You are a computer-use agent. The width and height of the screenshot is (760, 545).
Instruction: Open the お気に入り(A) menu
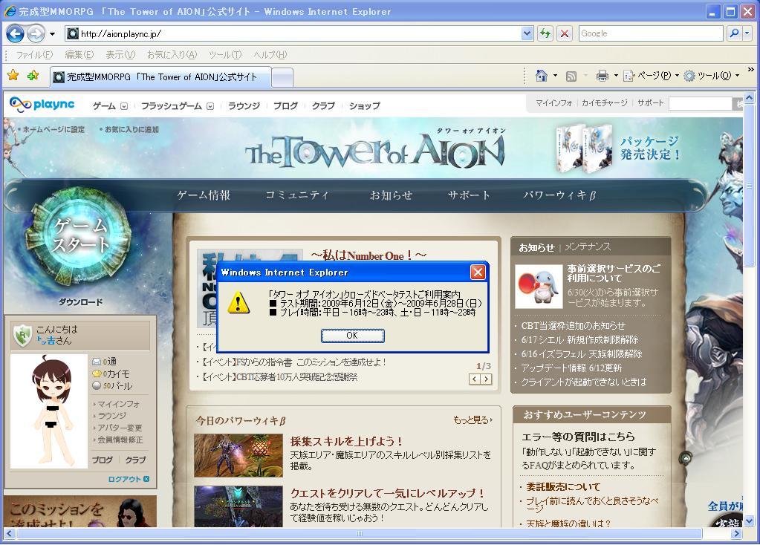pos(172,55)
